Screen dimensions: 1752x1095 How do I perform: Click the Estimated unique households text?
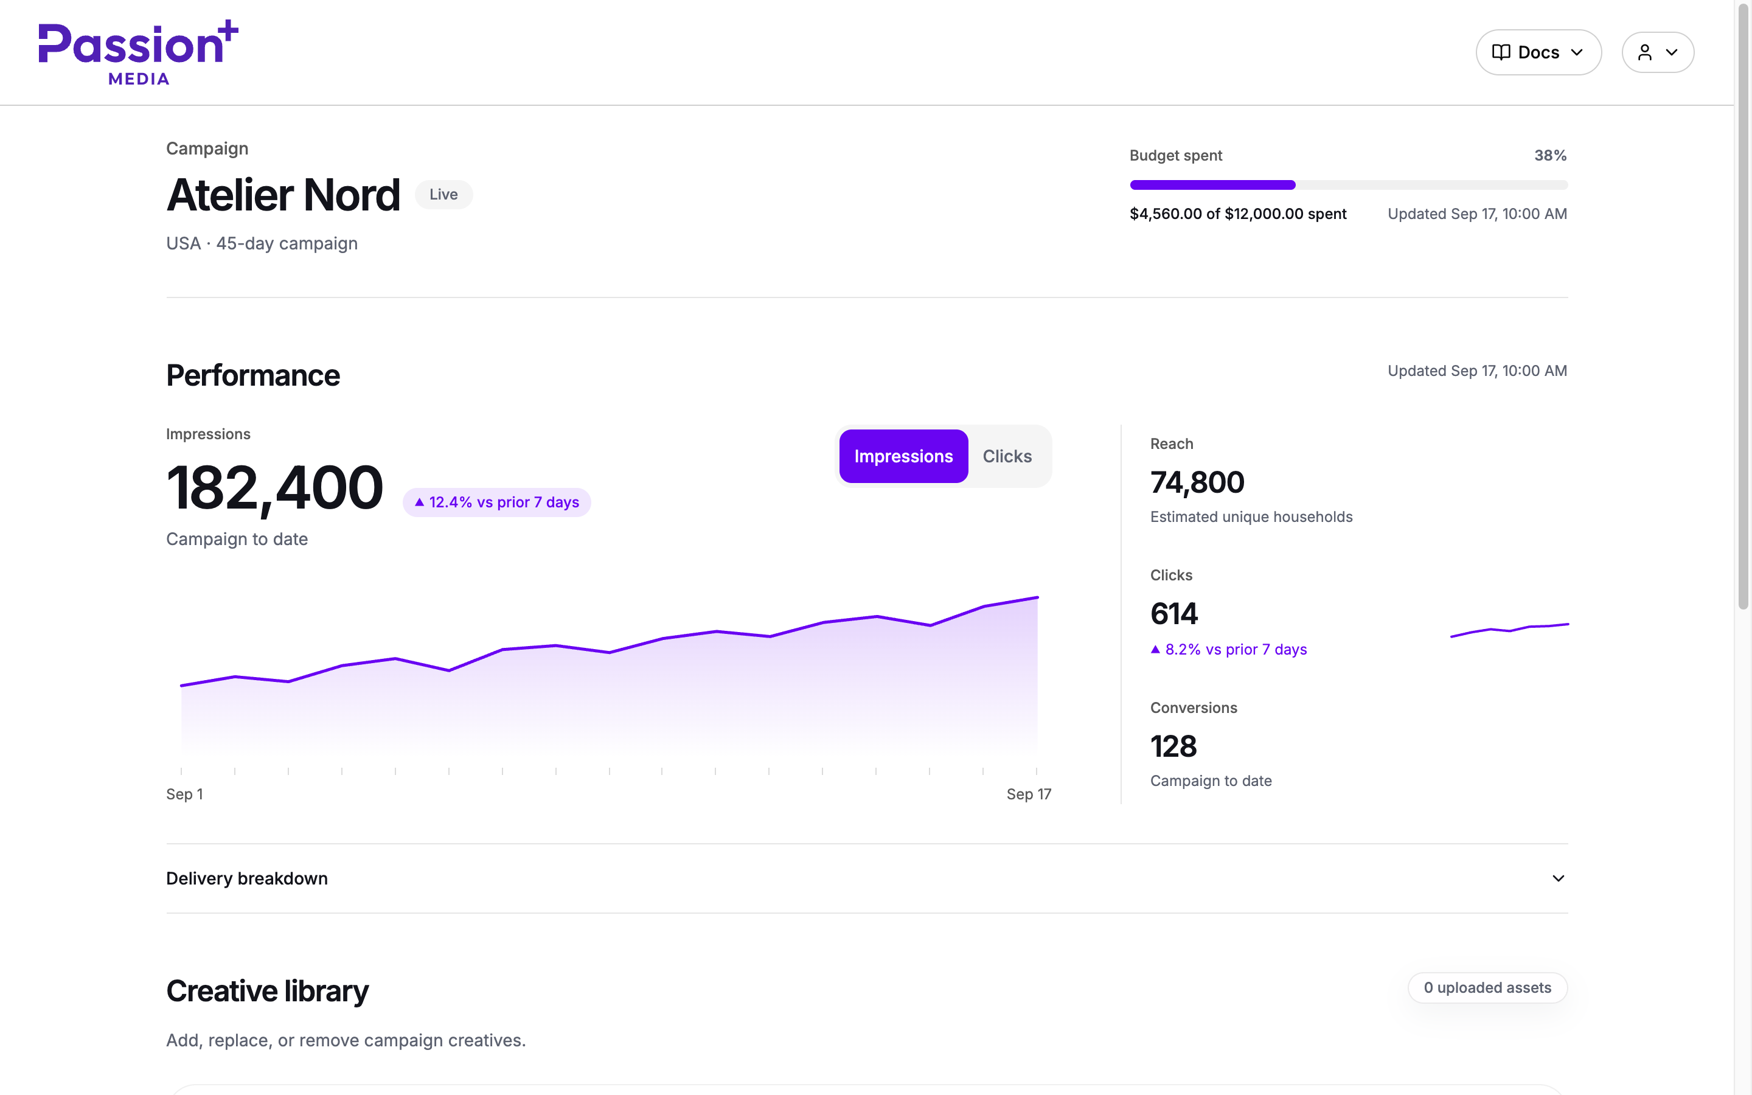[1251, 517]
